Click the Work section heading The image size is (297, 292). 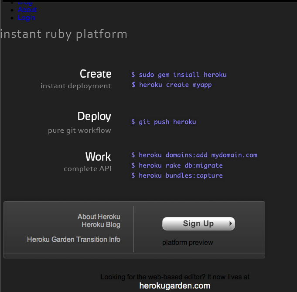[x=98, y=156]
